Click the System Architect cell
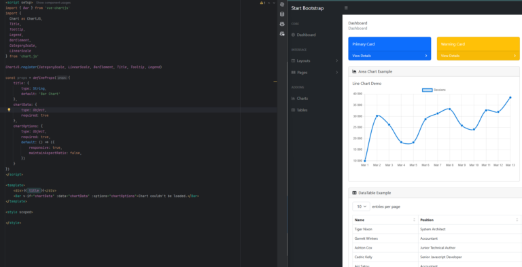 pos(470,229)
